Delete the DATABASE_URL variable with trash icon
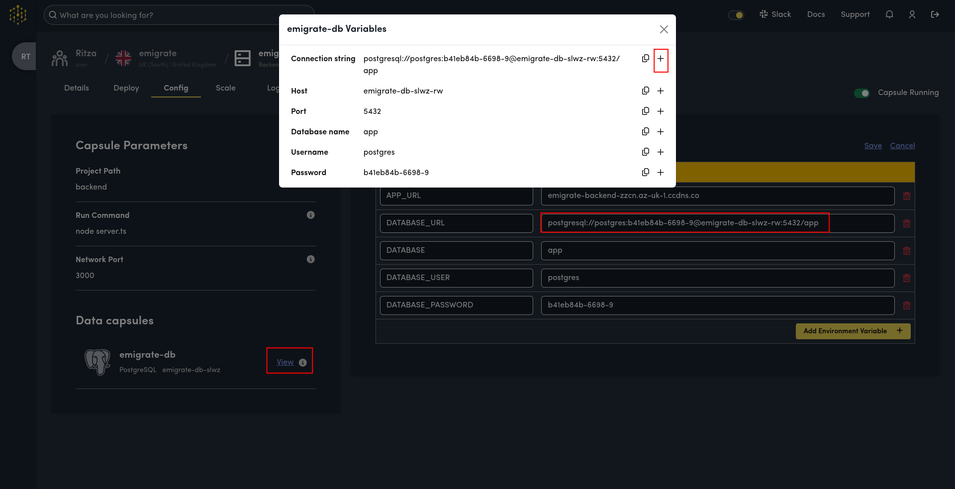The image size is (955, 489). click(x=906, y=223)
